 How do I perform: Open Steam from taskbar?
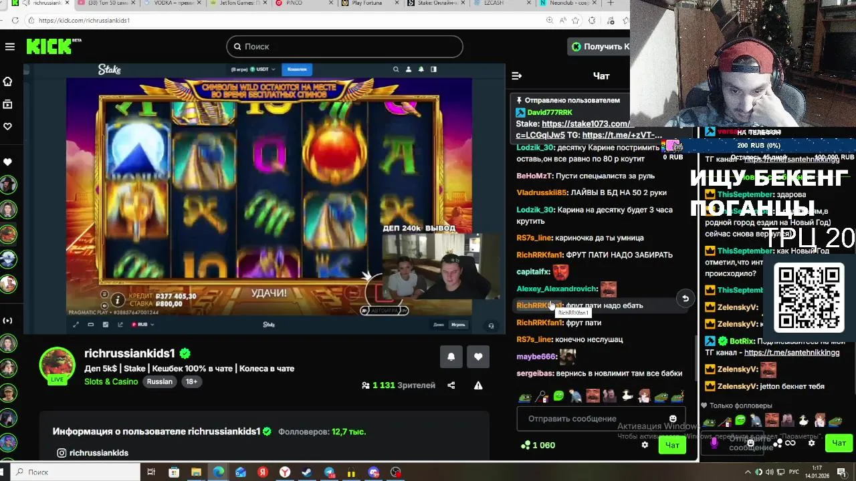tap(307, 472)
